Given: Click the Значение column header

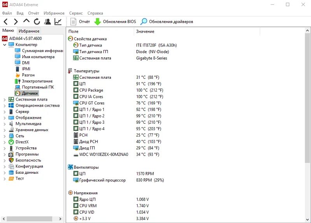Looking at the screenshot, I should pos(197,31).
